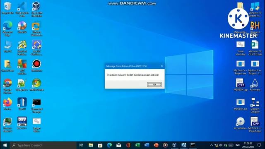Open Microsoft Store from the taskbar

pos(100,145)
